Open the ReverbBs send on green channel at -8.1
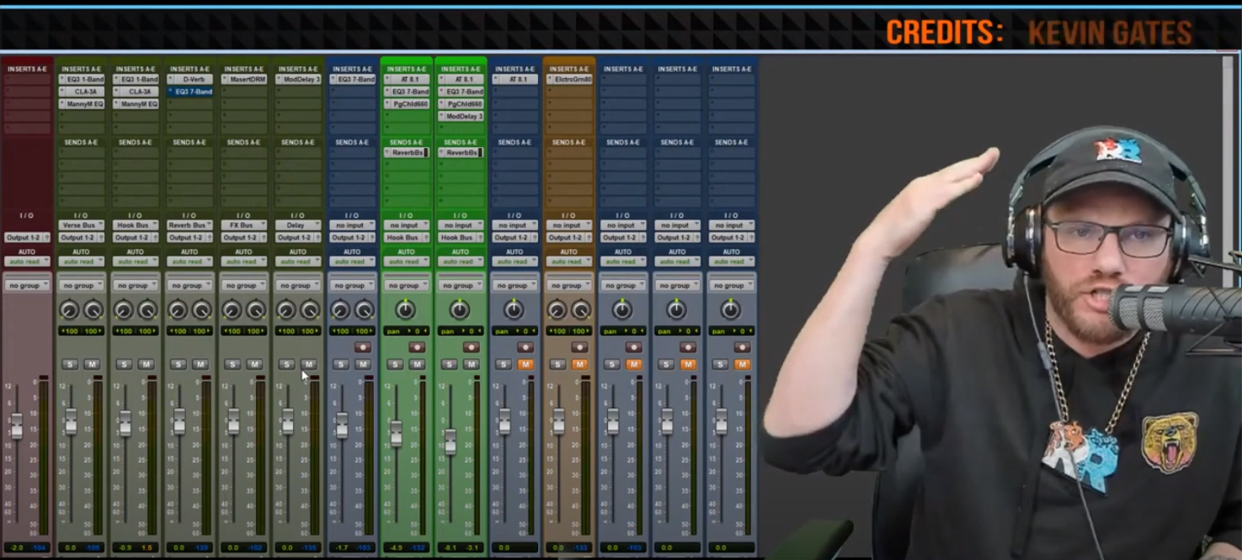This screenshot has width=1247, height=560. (461, 153)
